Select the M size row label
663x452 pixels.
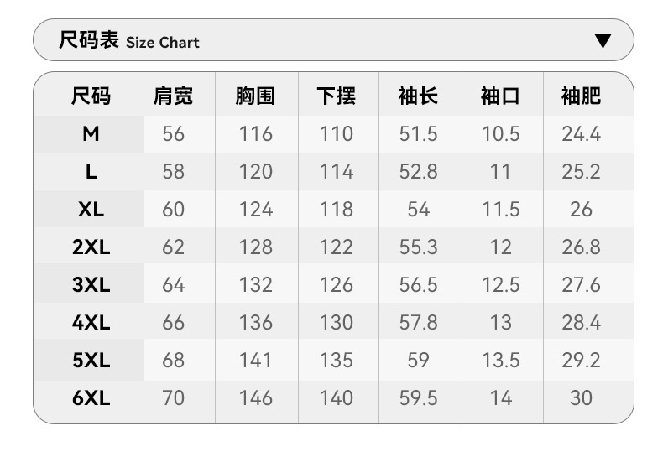coord(91,134)
